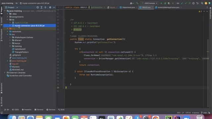This screenshot has height=119, width=212.
Task: Open the Git tool window tab
Action: (x=7, y=110)
